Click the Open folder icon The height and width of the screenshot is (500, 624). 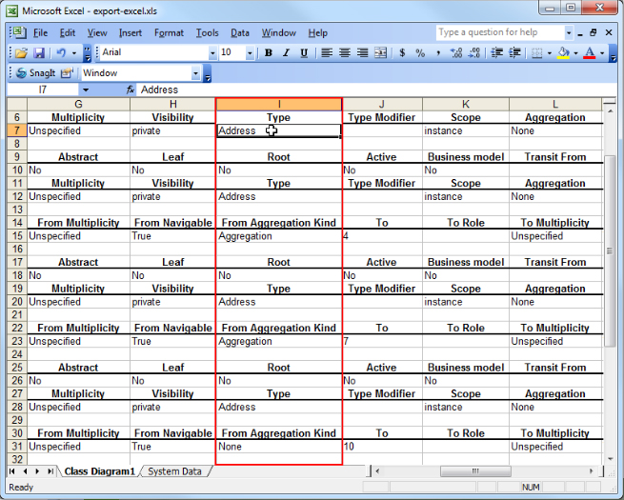21,53
